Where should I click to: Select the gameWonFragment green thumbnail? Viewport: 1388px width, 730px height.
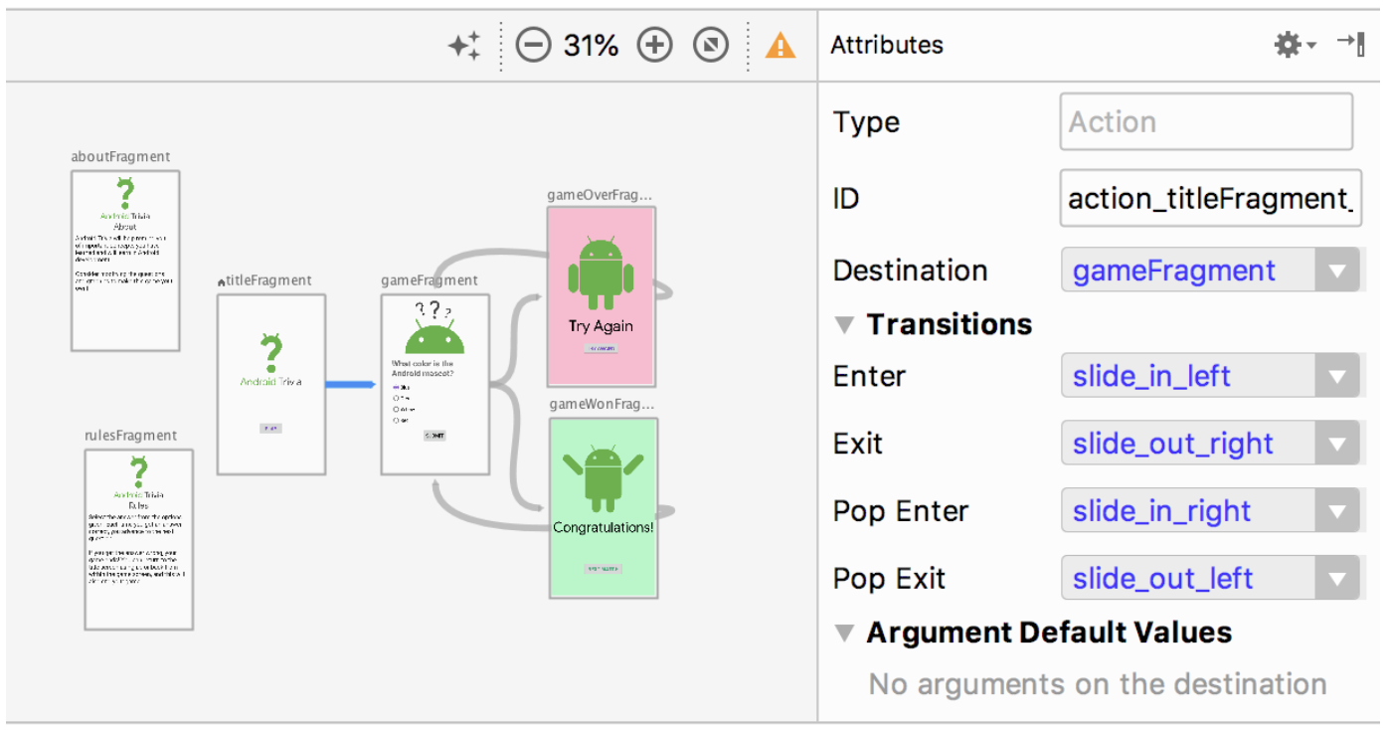603,507
